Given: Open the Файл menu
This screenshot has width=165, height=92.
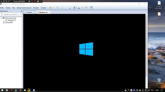Looking at the screenshot, I should [x=2, y=8].
